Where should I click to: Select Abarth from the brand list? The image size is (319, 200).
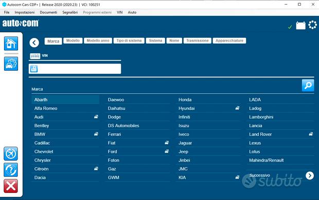(65, 99)
